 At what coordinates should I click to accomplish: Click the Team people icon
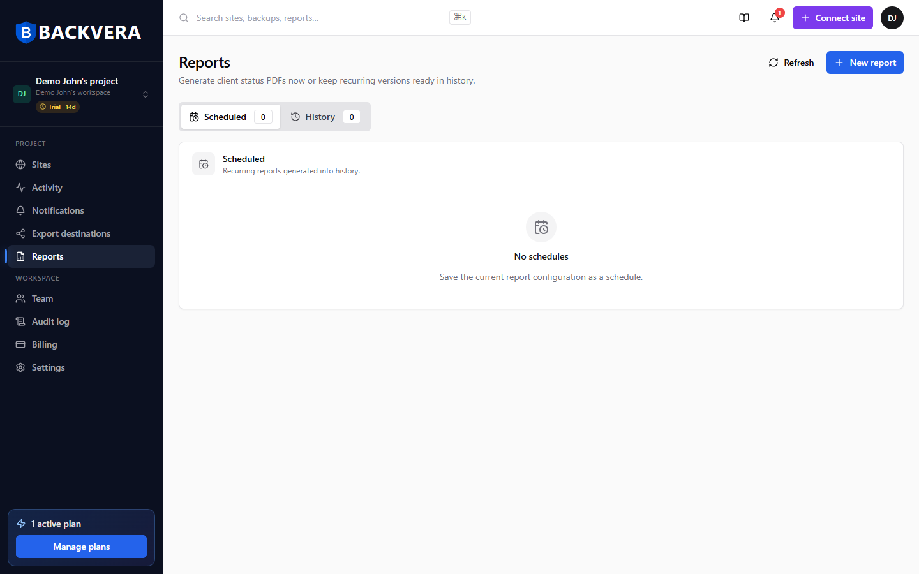[x=20, y=298]
